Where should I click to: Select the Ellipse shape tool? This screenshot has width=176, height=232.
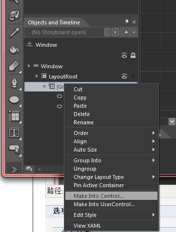[14, 100]
